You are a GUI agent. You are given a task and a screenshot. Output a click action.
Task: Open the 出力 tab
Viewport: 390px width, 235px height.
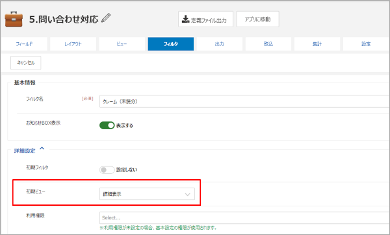pyautogui.click(x=220, y=44)
